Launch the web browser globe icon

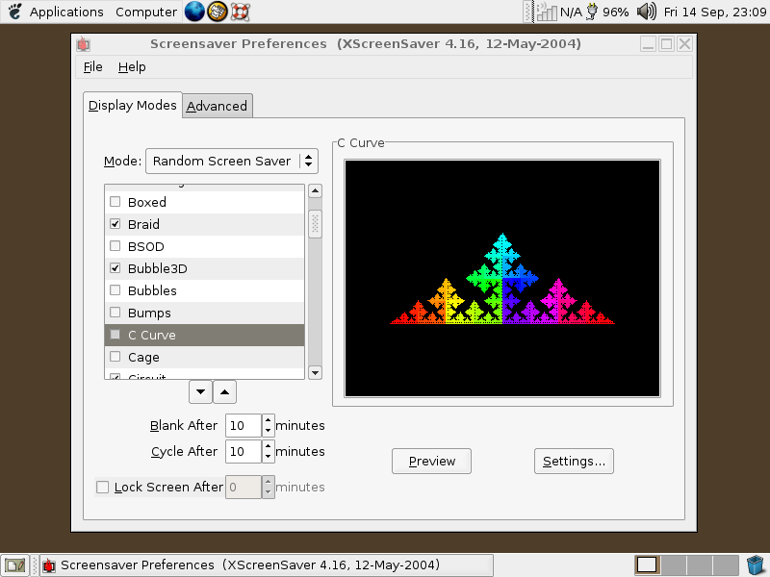[x=194, y=12]
